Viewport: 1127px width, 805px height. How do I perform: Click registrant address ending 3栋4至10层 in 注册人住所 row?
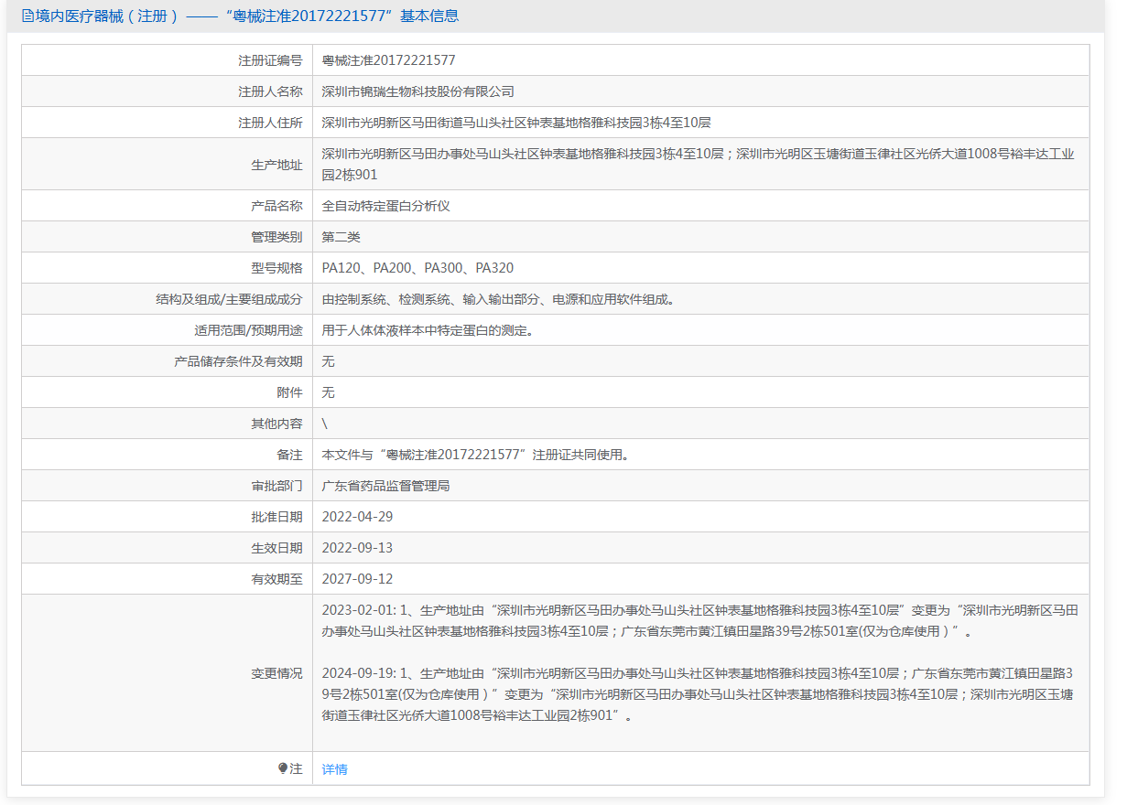[516, 123]
